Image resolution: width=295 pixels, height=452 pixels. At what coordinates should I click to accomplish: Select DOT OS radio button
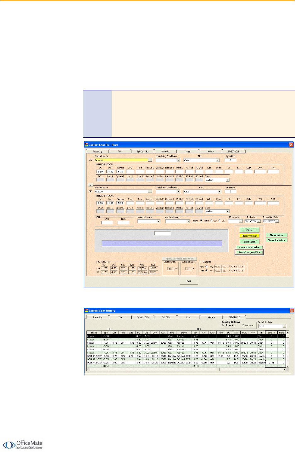click(220, 221)
